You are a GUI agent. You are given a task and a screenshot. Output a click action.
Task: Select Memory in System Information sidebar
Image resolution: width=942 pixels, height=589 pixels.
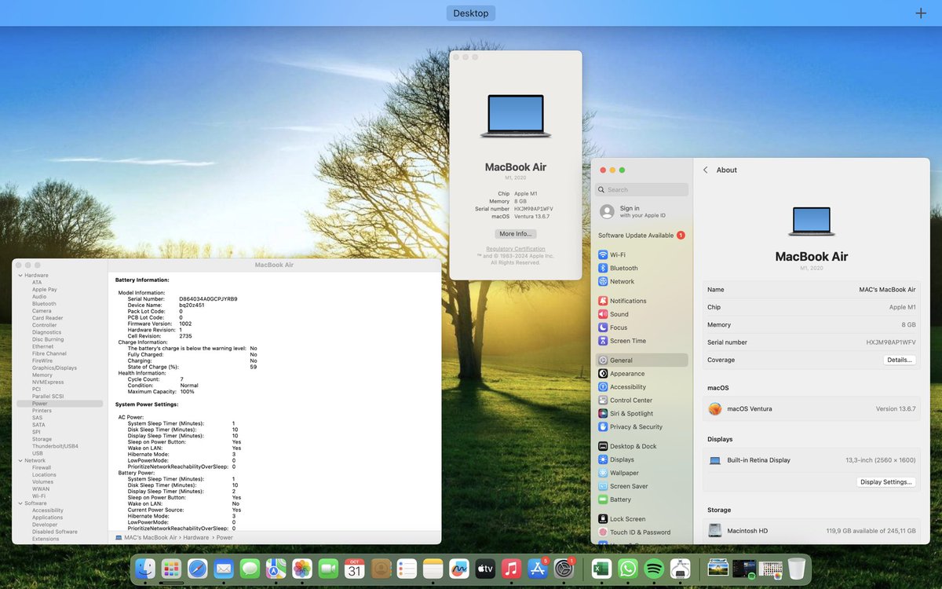tap(42, 375)
